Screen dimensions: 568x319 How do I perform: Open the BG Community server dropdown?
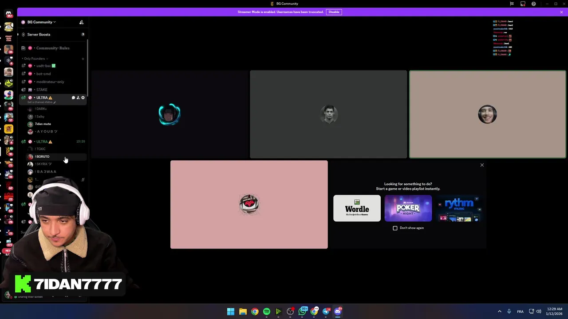click(41, 22)
